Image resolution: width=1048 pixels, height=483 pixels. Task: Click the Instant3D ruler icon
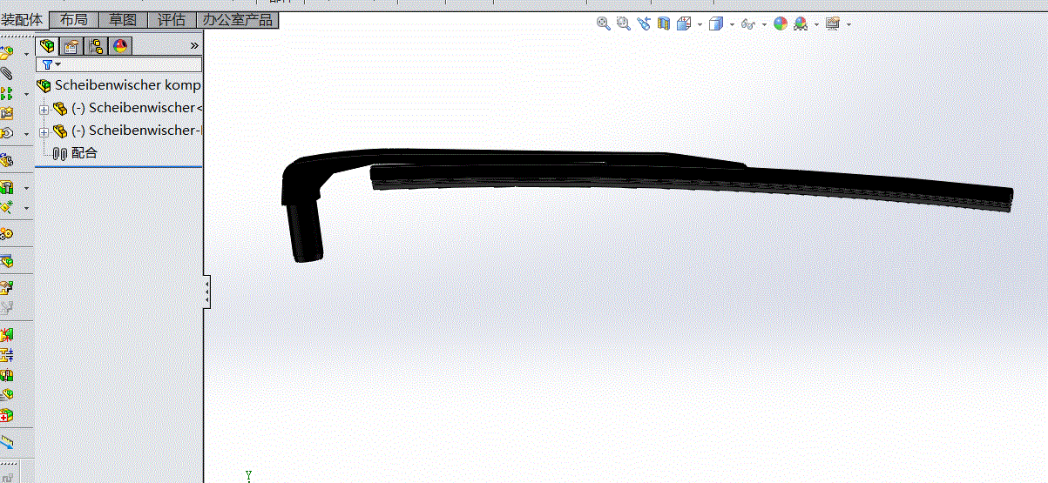tap(7, 442)
